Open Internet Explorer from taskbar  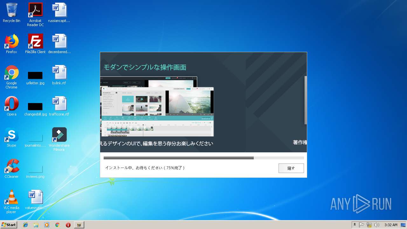(25, 225)
